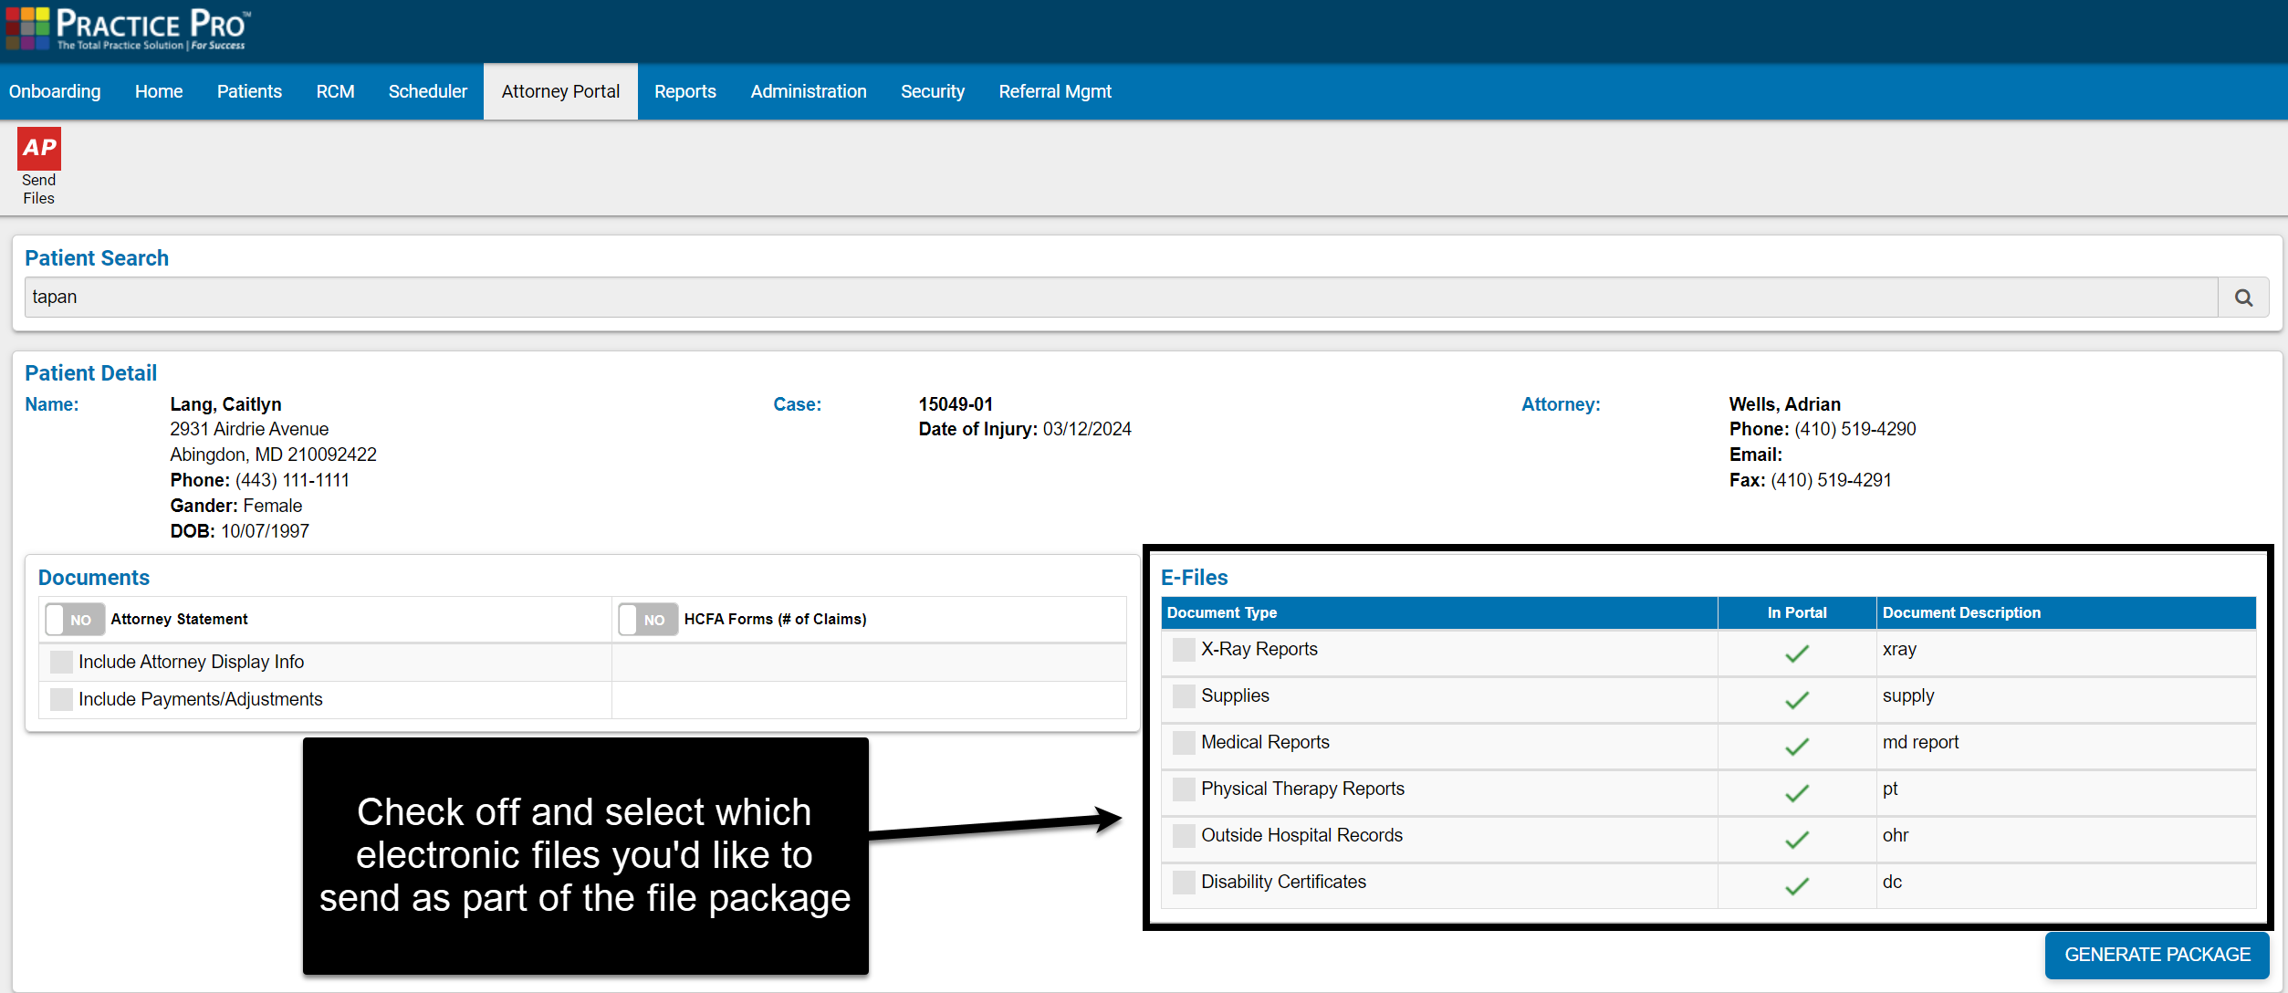Switch to the Patients tab
Image resolution: width=2288 pixels, height=993 pixels.
point(248,91)
